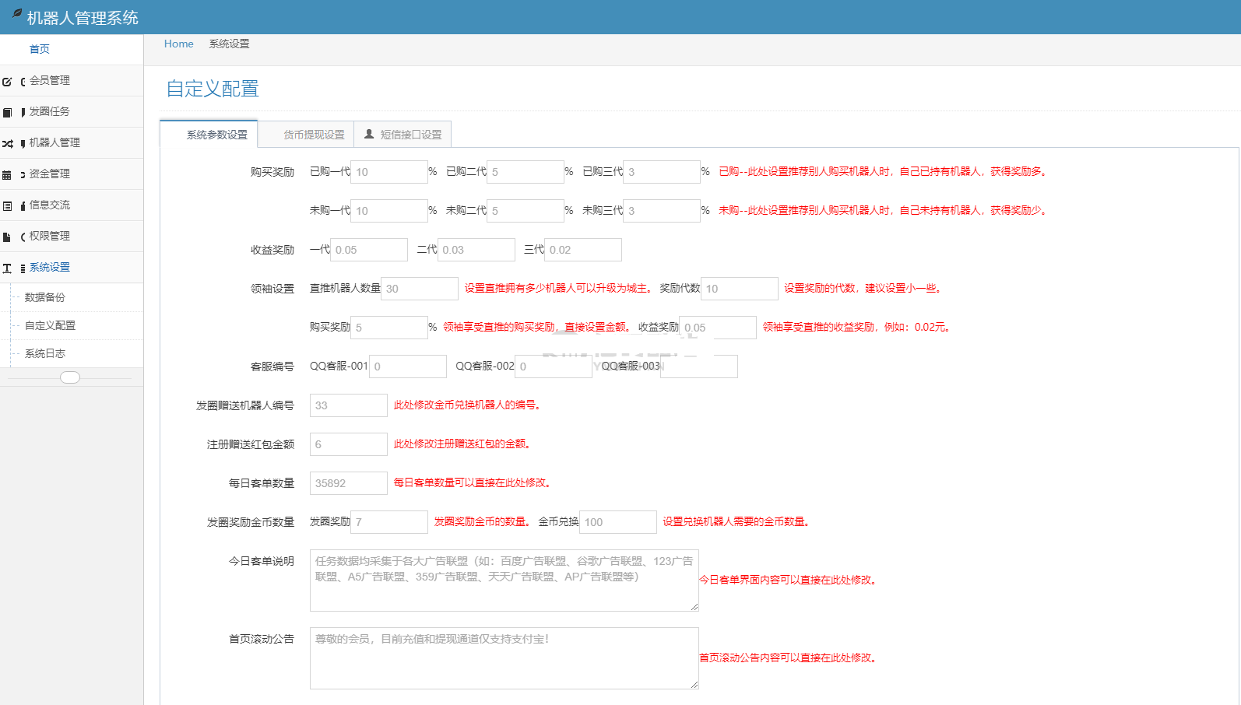Click the text icon beside 系统设置
This screenshot has height=705, width=1241.
(7, 268)
